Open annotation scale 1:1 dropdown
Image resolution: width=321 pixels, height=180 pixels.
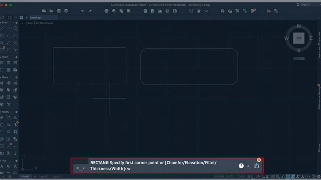(x=307, y=177)
